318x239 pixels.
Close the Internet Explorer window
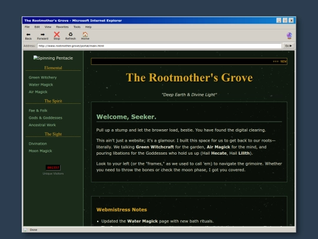click(291, 21)
